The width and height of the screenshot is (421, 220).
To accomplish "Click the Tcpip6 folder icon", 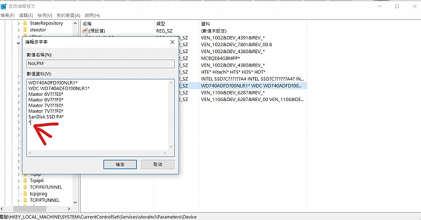I will coord(25,180).
